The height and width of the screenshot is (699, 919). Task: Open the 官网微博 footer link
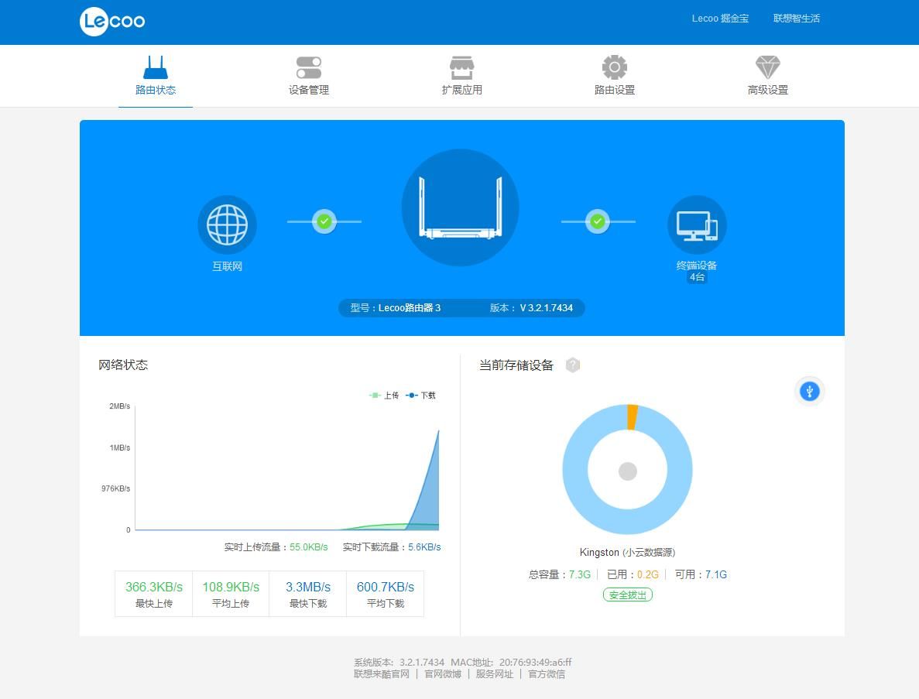tap(443, 674)
